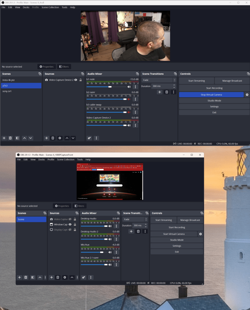
Task: Remove selected scene in top OBS window
Action: pos(11,138)
